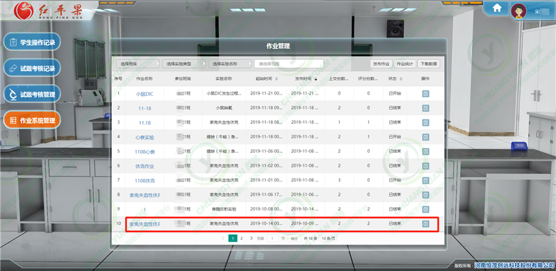The image size is (556, 271).
Task: Go to page 2
Action: [x=241, y=238]
